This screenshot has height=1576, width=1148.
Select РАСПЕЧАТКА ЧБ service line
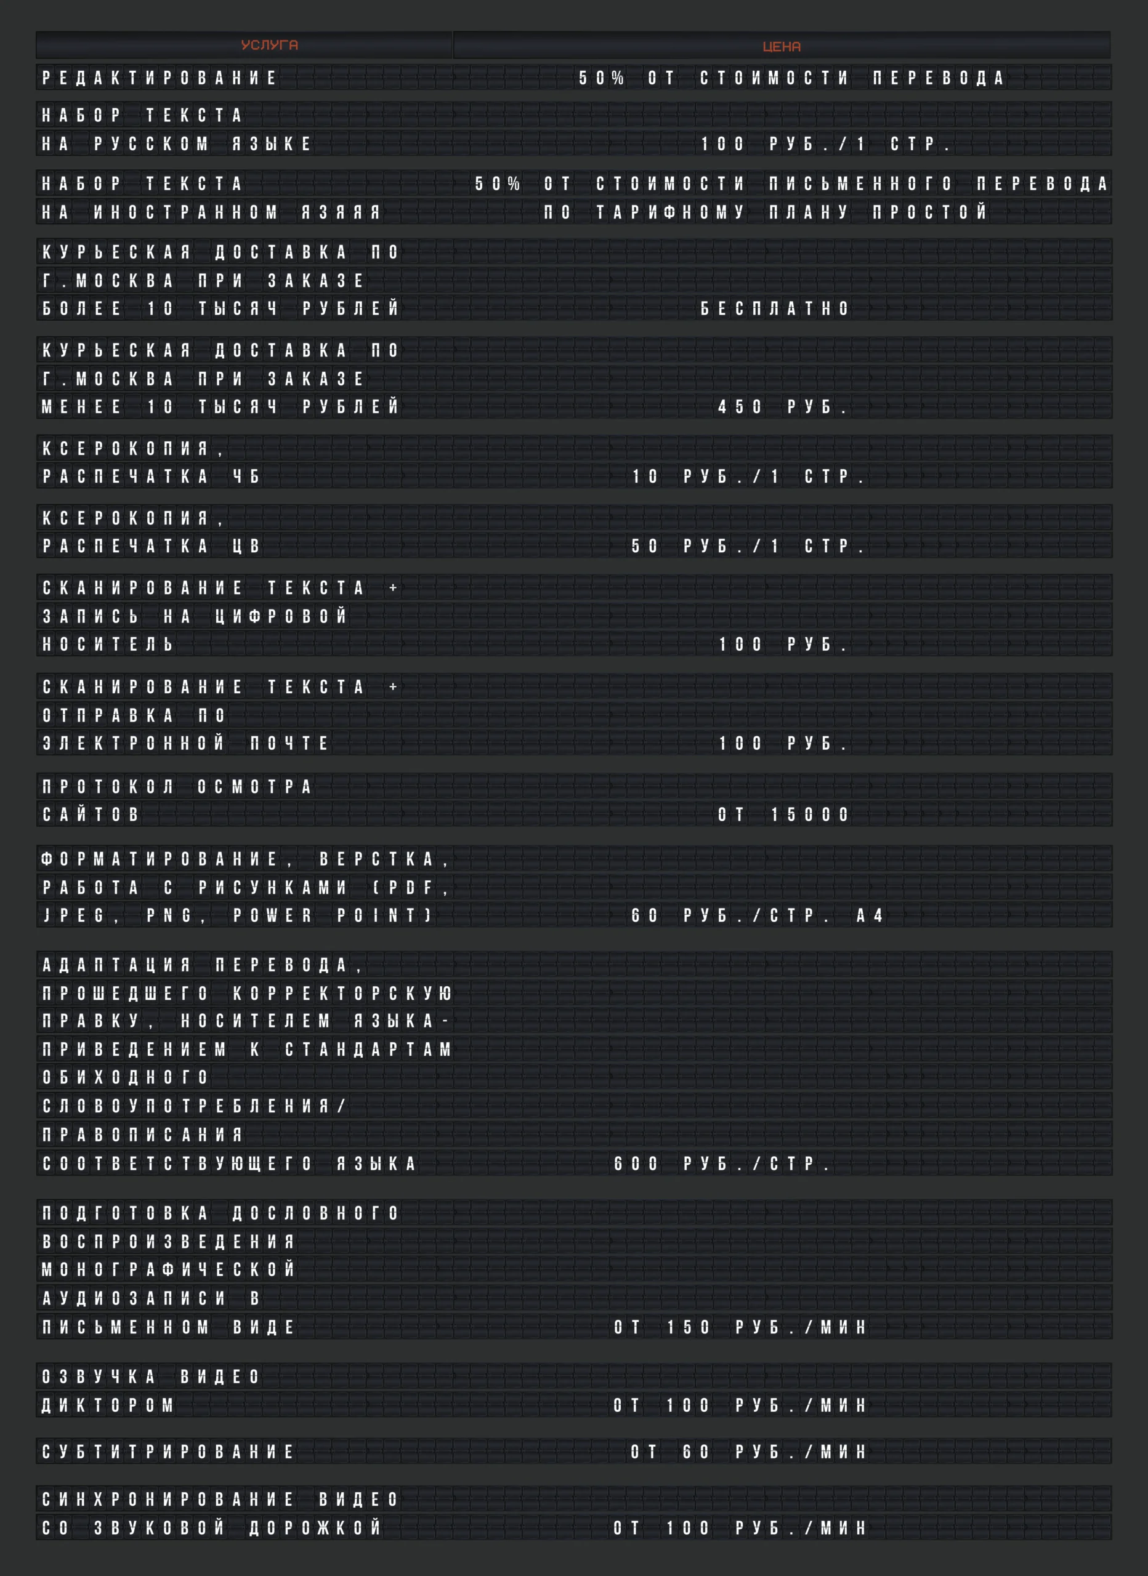point(151,476)
